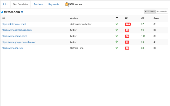Click green check icon in php.net row
The image size is (170, 106).
(117, 48)
